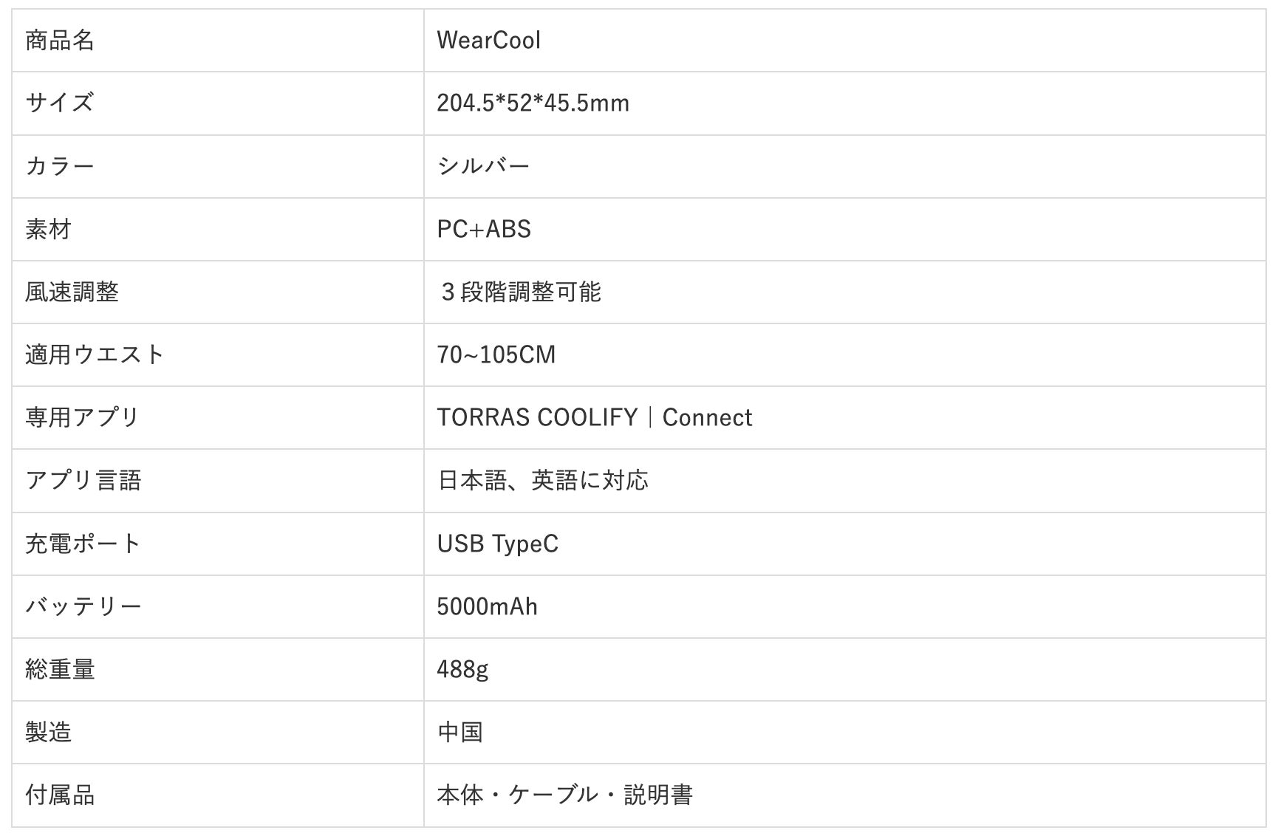Click the TORRAS COOLIFY｜Connect app name
Viewport: 1278px width, 833px height.
click(594, 417)
